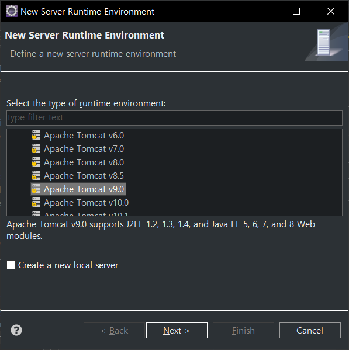This screenshot has height=350, width=349.
Task: Click the Apache Tomcat v8.0 server icon
Action: click(x=36, y=162)
